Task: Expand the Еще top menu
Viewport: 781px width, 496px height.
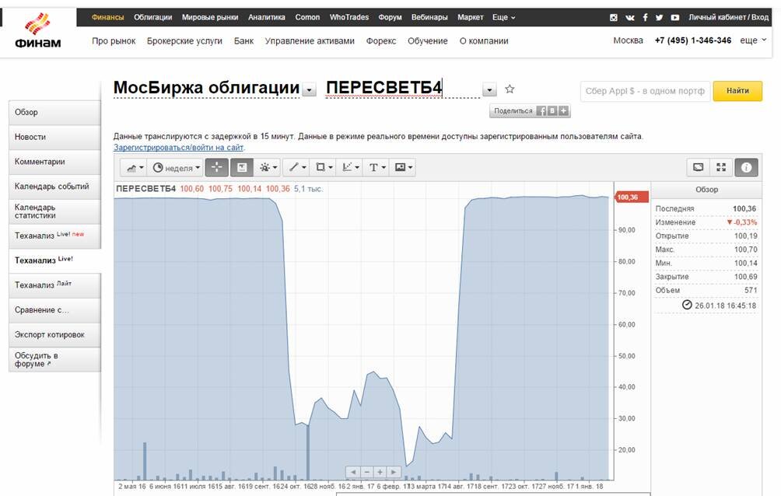Action: pyautogui.click(x=503, y=17)
